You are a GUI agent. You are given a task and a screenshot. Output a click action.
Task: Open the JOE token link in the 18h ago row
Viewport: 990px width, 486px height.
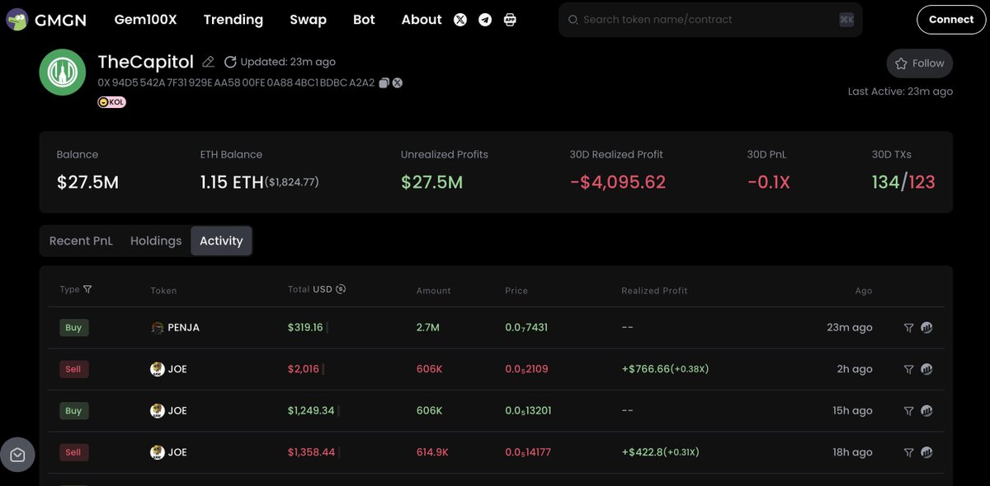tap(177, 452)
